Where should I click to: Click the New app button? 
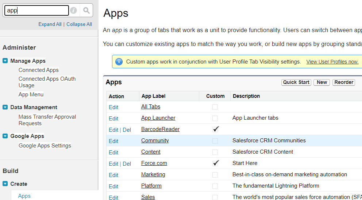(322, 82)
